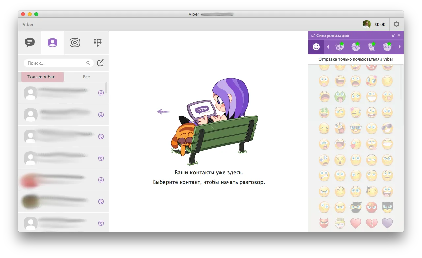Screen dimensions: 422x258
Task: Click the $0.00 Viber Out balance
Action: (x=380, y=24)
